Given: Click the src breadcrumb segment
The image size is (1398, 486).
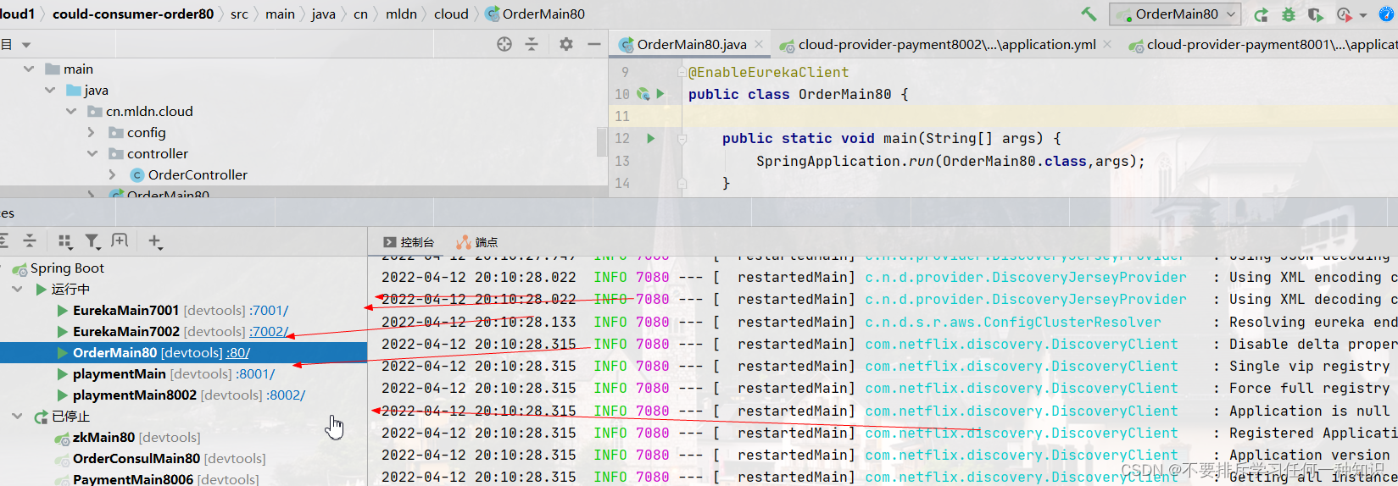Looking at the screenshot, I should [x=239, y=14].
